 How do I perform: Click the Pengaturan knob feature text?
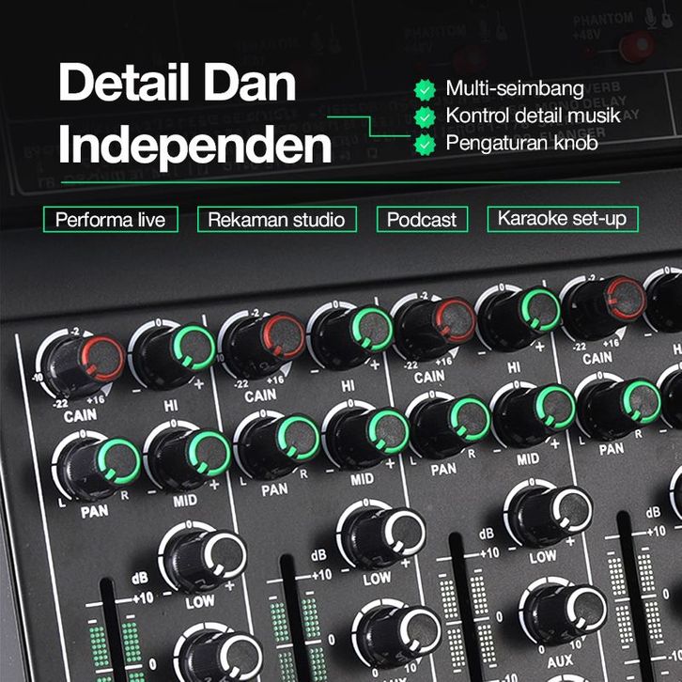[521, 145]
